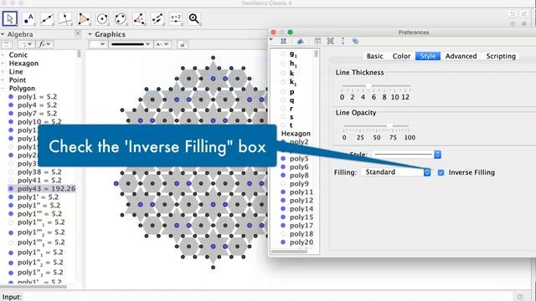Select object k in Preferences list
536x301 pixels.
[x=291, y=73]
